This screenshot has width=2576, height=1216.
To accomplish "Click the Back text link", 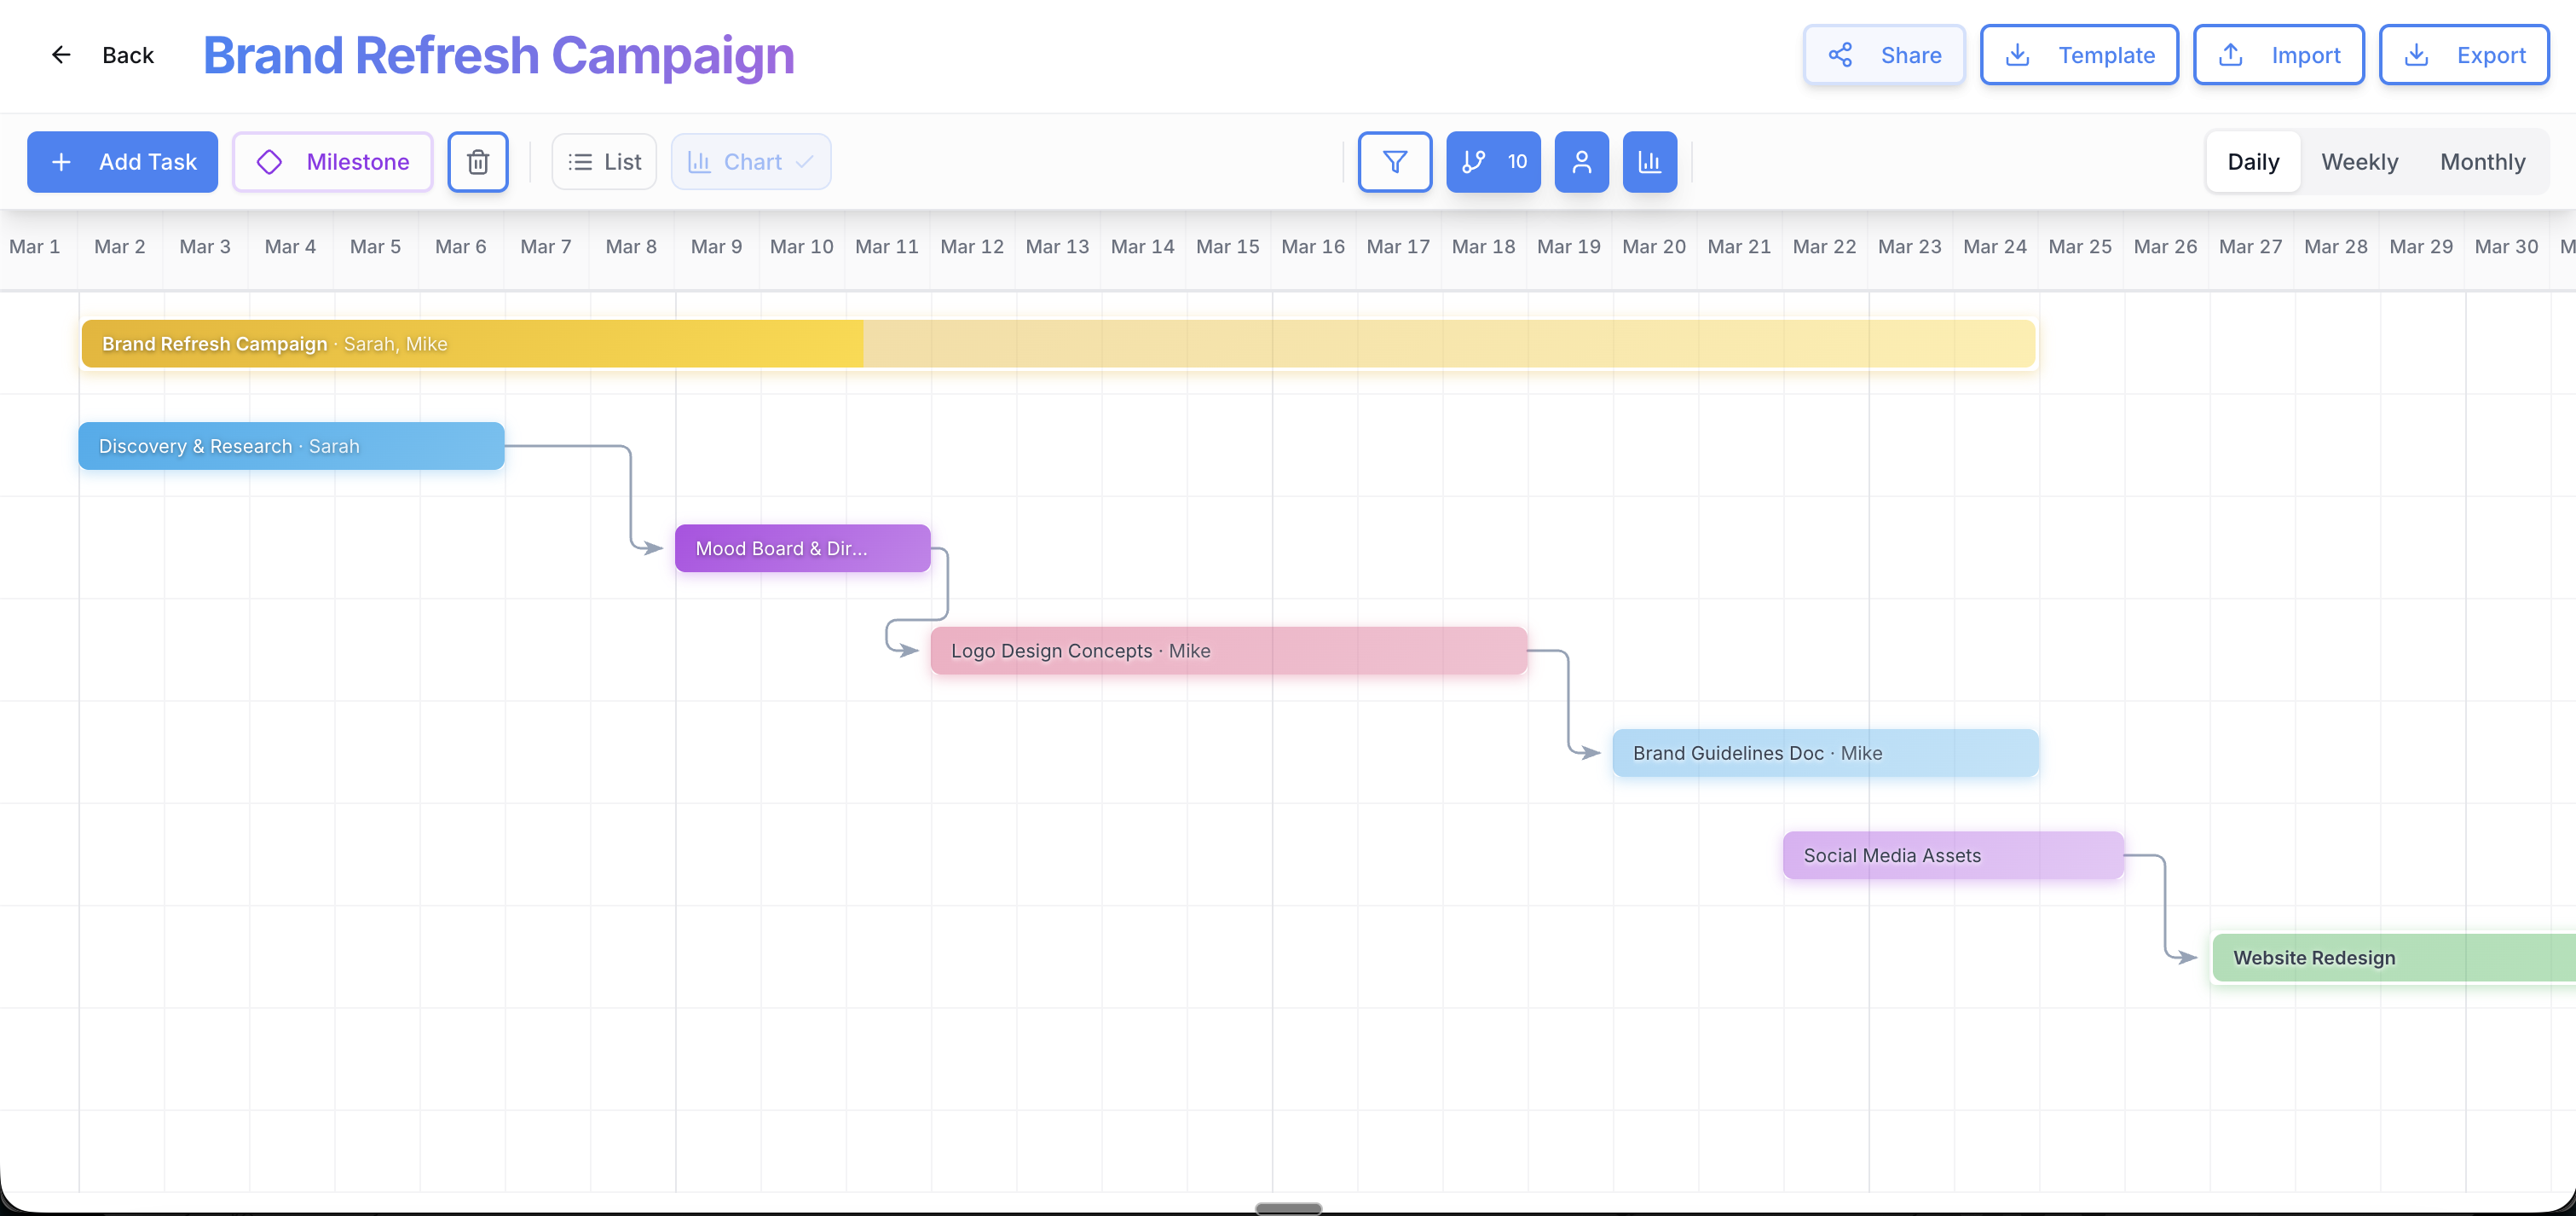I will (x=128, y=55).
